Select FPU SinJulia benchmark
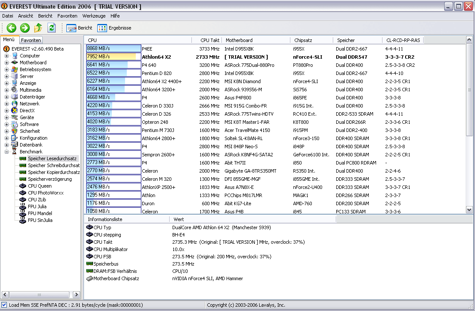This screenshot has width=475, height=311. (x=40, y=220)
